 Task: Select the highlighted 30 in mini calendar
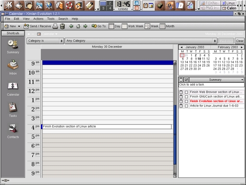pos(182,55)
